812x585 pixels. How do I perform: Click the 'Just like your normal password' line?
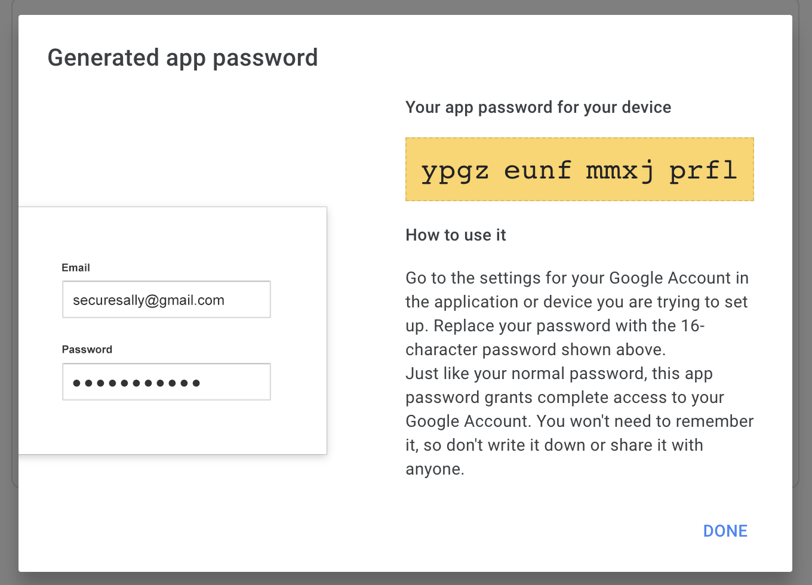coord(559,374)
